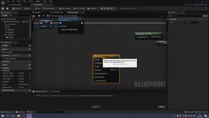Toggle visibility eye for Bag_Angle
The image size is (209, 118).
tap(30, 82)
